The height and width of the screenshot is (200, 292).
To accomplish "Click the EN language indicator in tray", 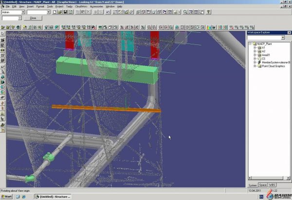I will click(261, 197).
